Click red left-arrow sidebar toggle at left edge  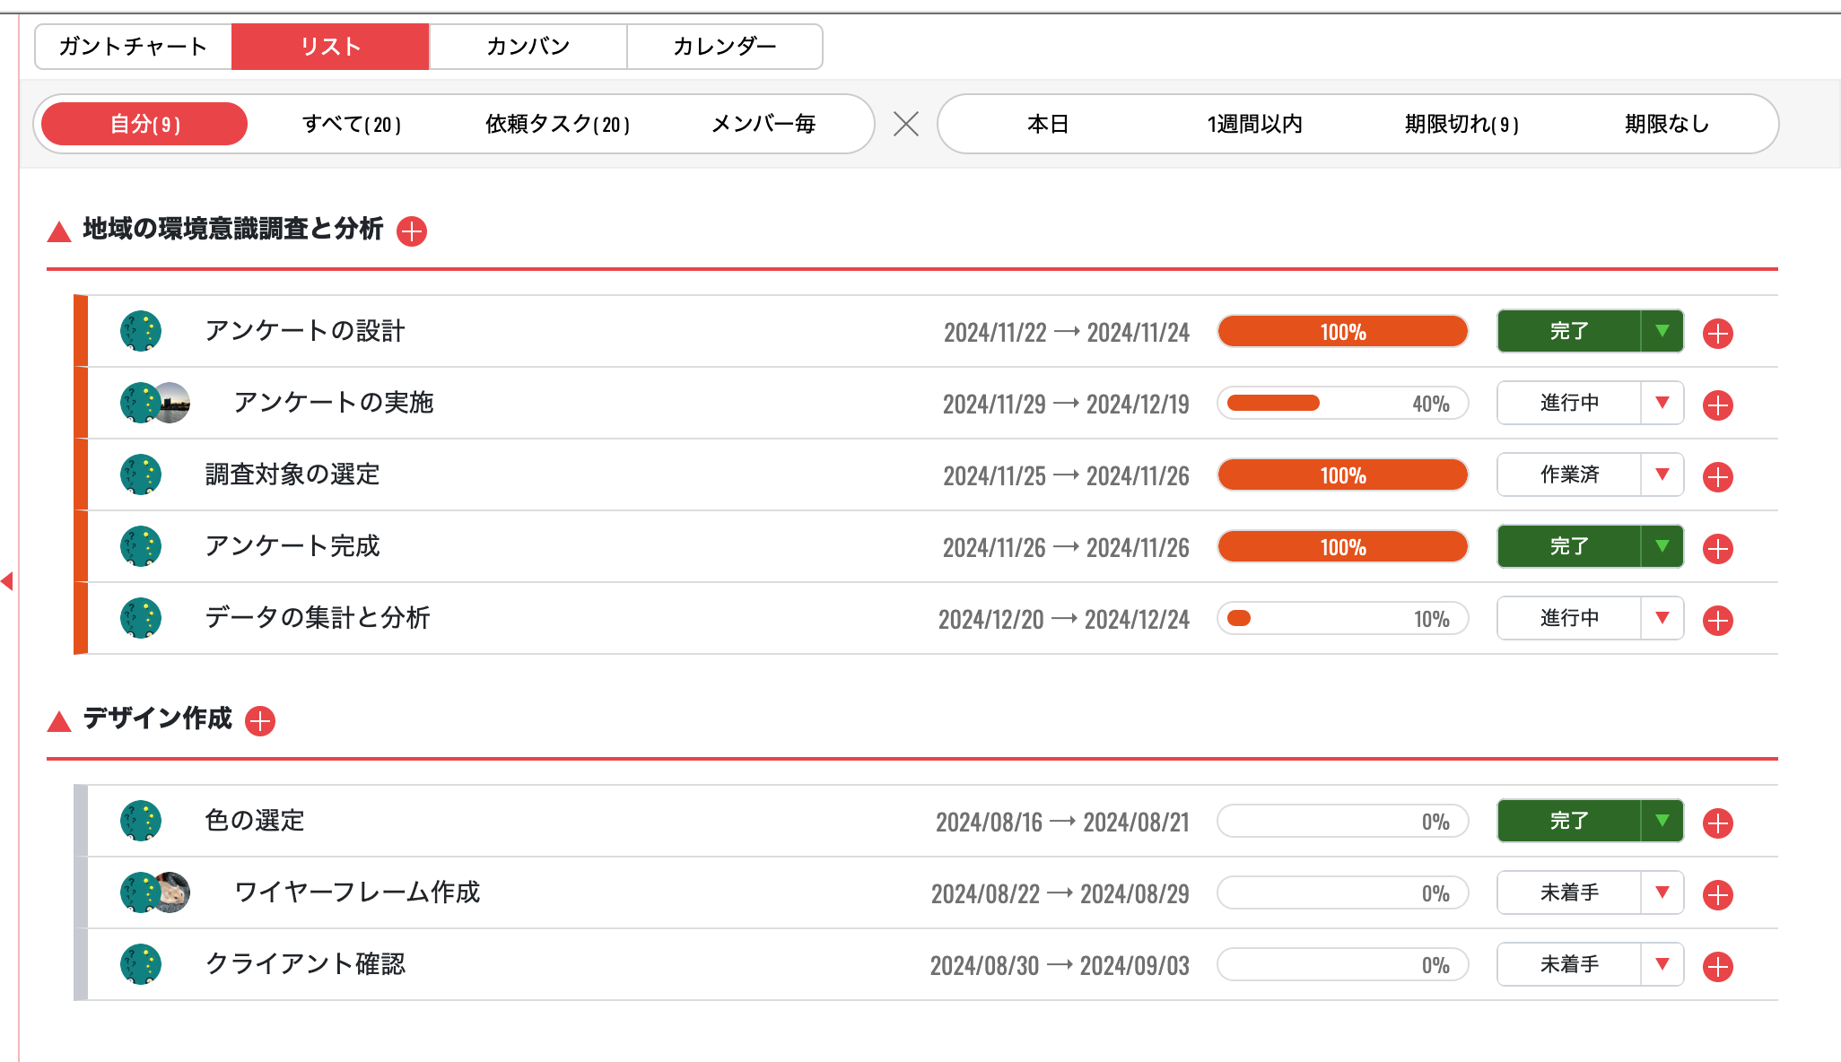[7, 581]
